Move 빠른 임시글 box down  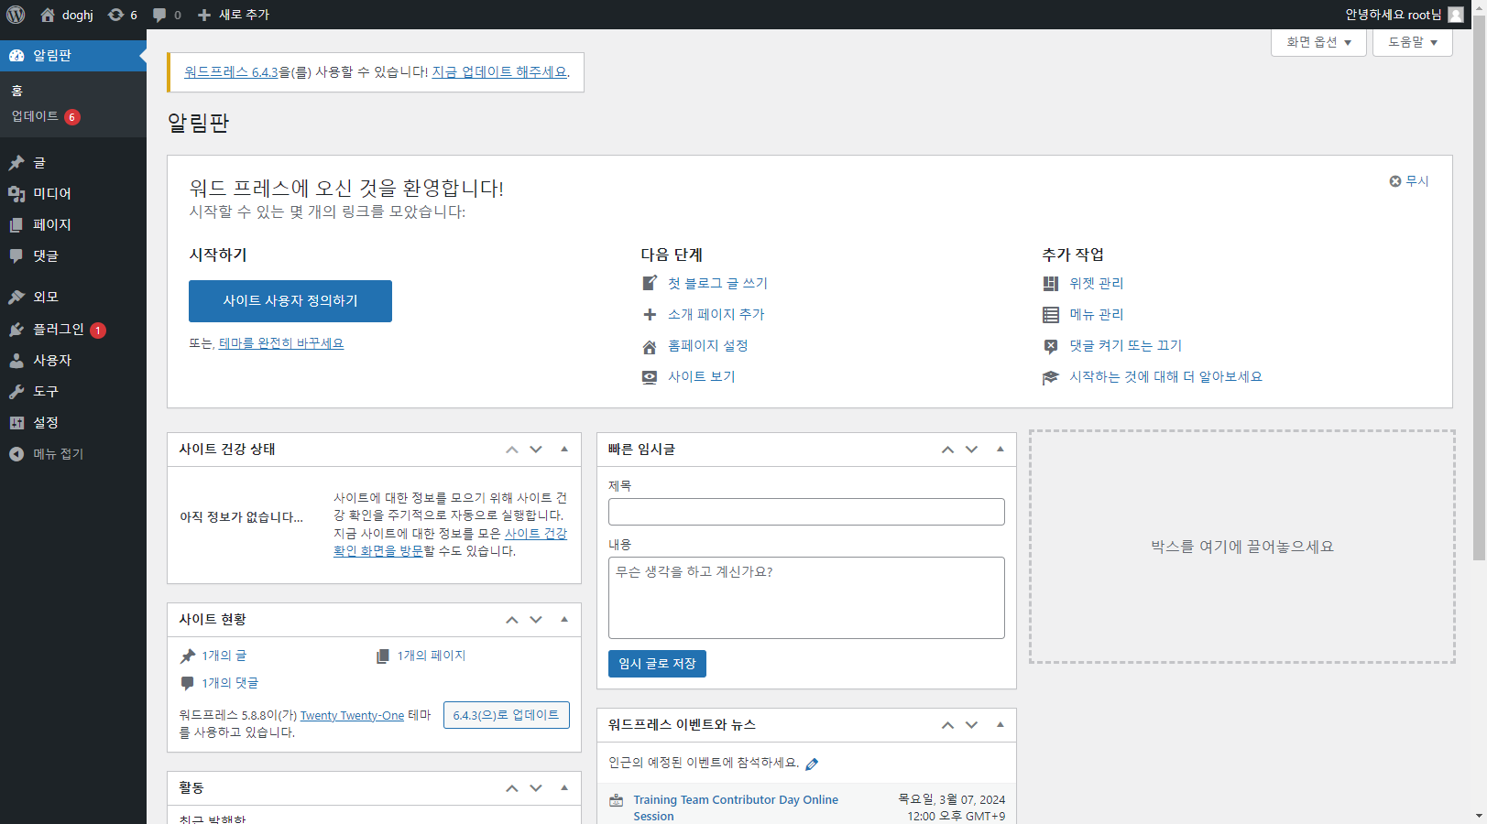(x=972, y=450)
